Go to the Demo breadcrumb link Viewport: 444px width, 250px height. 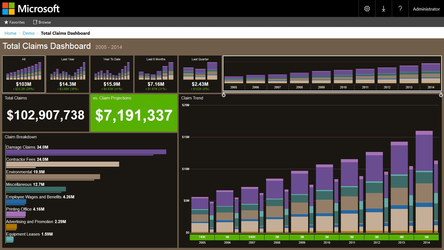pos(29,33)
